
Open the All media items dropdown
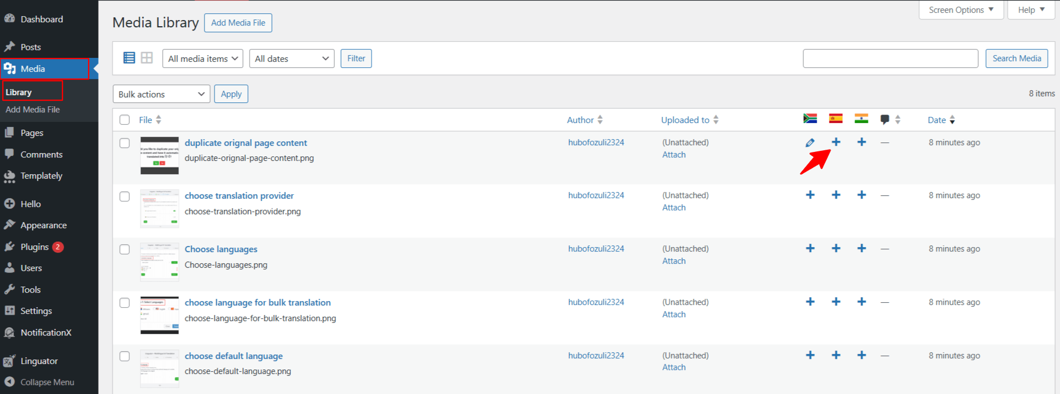coord(203,58)
